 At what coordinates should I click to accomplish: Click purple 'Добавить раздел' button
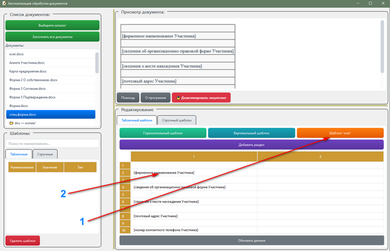pyautogui.click(x=252, y=144)
